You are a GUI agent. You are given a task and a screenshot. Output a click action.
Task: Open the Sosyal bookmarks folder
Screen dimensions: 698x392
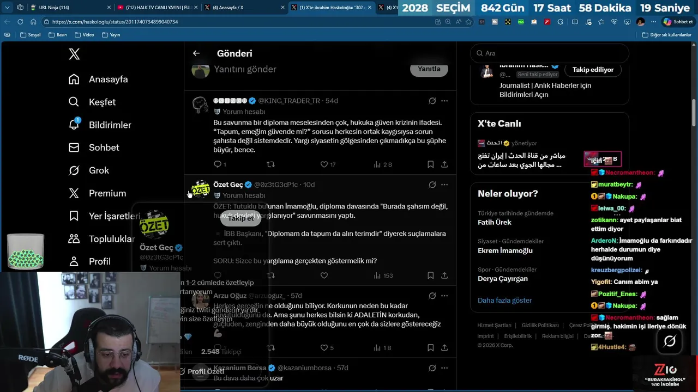(x=31, y=35)
